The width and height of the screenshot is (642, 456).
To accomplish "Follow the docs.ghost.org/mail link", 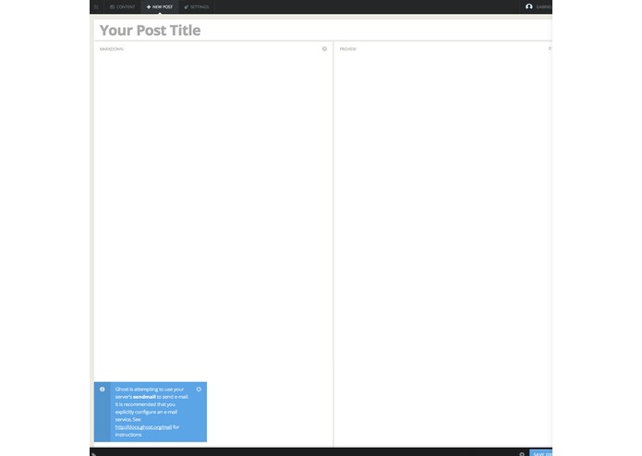I will pos(143,427).
